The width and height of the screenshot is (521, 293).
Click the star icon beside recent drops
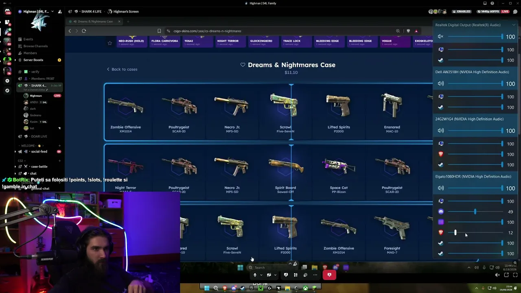click(109, 43)
